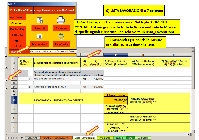Go to last sheet tab arrow
This screenshot has height=140, width=199.
[x=17, y=138]
